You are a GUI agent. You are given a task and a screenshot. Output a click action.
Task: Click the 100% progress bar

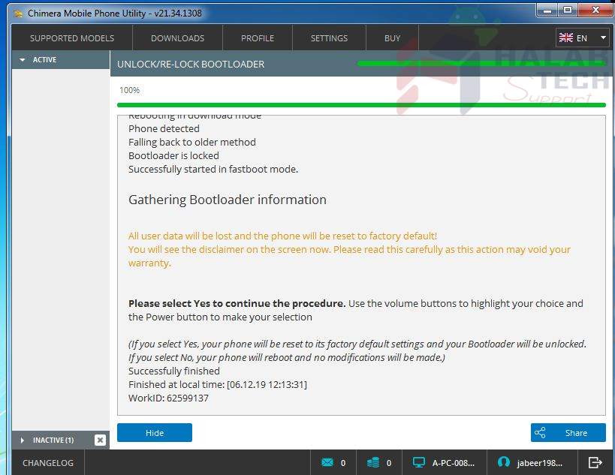[x=361, y=104]
